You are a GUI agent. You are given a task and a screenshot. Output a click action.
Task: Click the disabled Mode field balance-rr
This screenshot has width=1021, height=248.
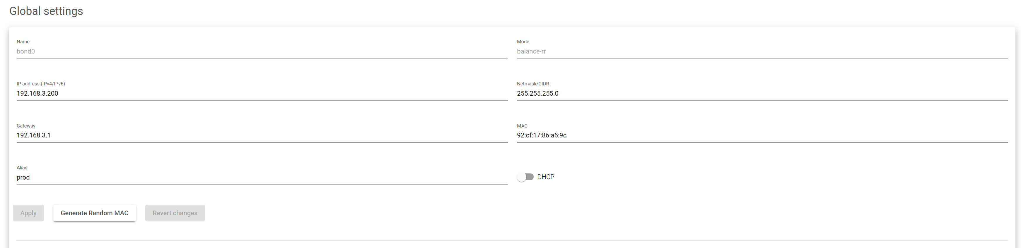click(762, 51)
